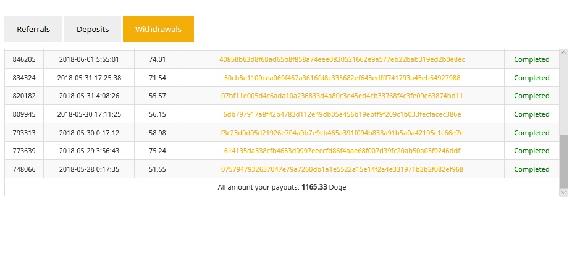Click amount 75.24 in withdrawals table
Screen dimensions: 572x255
coord(158,151)
